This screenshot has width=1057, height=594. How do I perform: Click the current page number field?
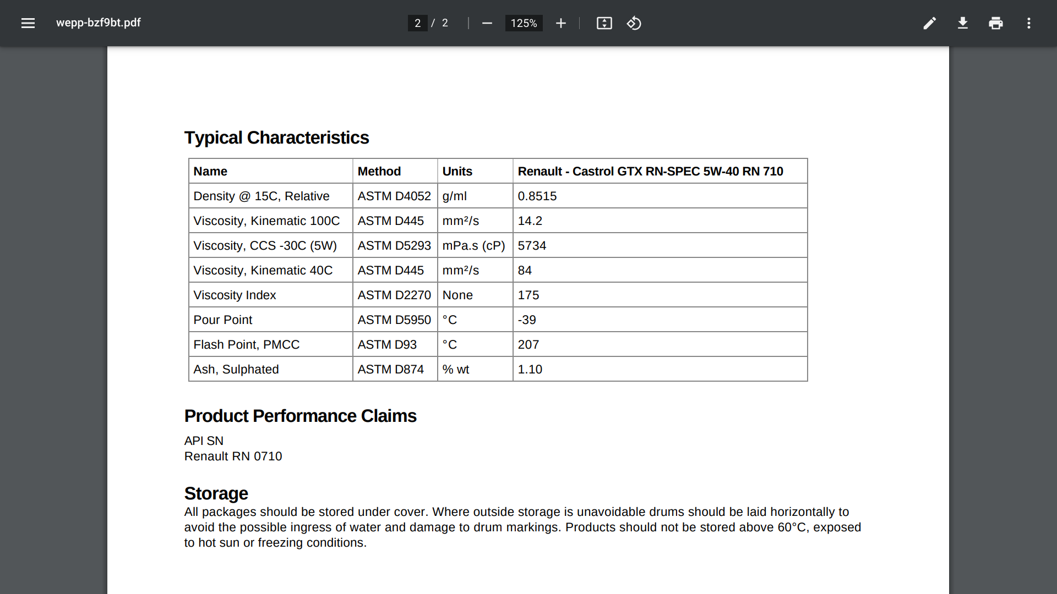[x=417, y=23]
